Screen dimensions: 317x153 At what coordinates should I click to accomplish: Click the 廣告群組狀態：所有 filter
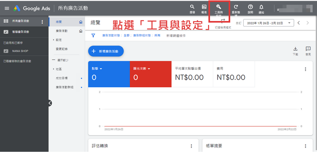click(146, 36)
